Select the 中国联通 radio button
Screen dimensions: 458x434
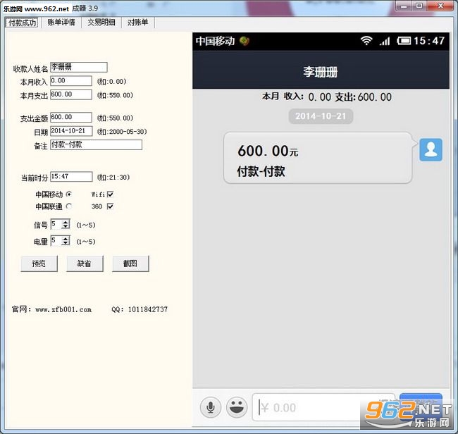(x=69, y=206)
